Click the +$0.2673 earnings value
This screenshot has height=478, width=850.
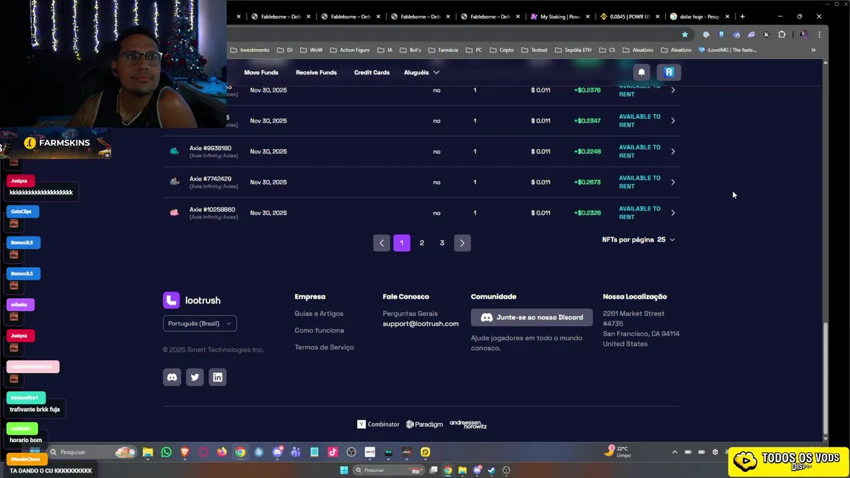point(587,182)
